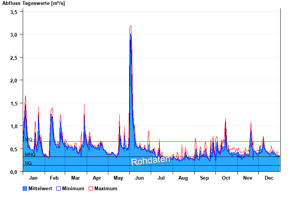The height and width of the screenshot is (208, 303).
Task: Click the blue Mittelwert legend swatch
Action: coord(25,189)
